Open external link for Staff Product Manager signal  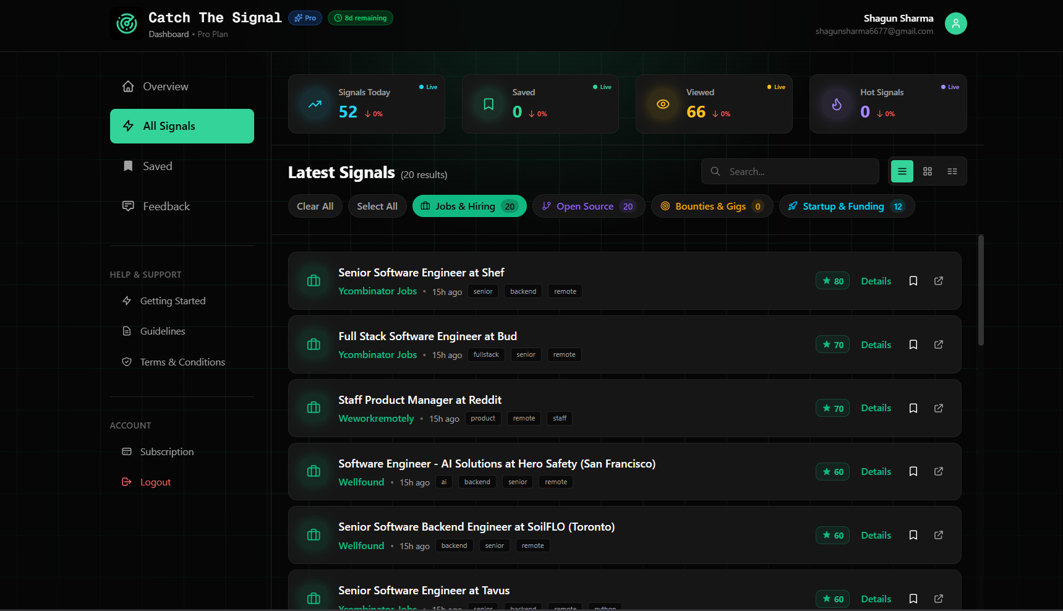(x=938, y=408)
